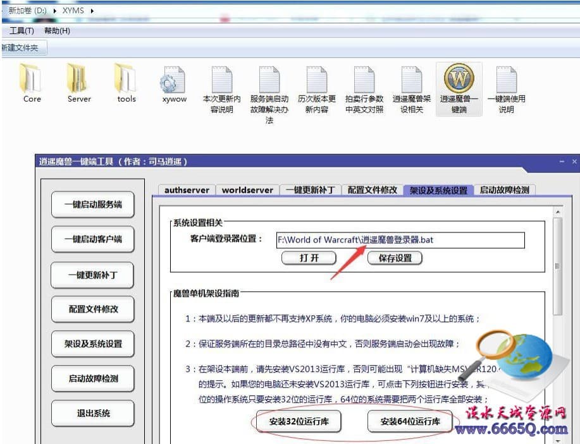This screenshot has height=444, width=580.
Task: Switch to the worldserver tab
Action: [x=247, y=190]
